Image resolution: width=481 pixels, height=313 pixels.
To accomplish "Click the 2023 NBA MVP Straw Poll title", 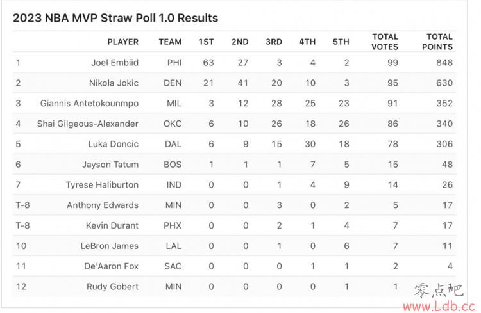I will pyautogui.click(x=115, y=18).
